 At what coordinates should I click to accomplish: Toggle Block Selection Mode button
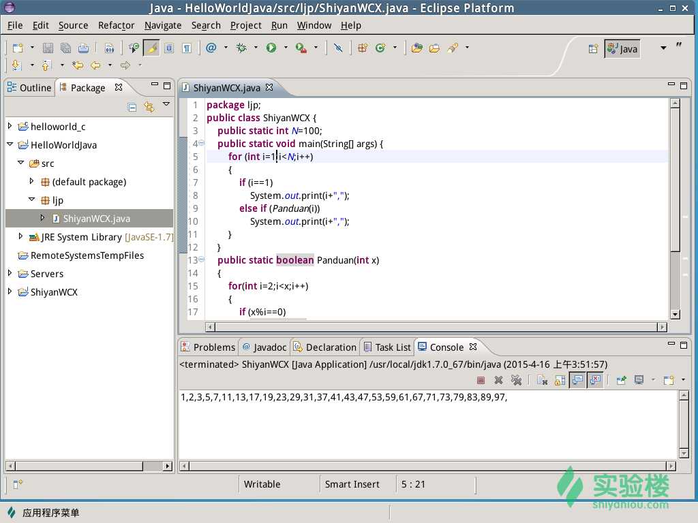click(x=169, y=48)
